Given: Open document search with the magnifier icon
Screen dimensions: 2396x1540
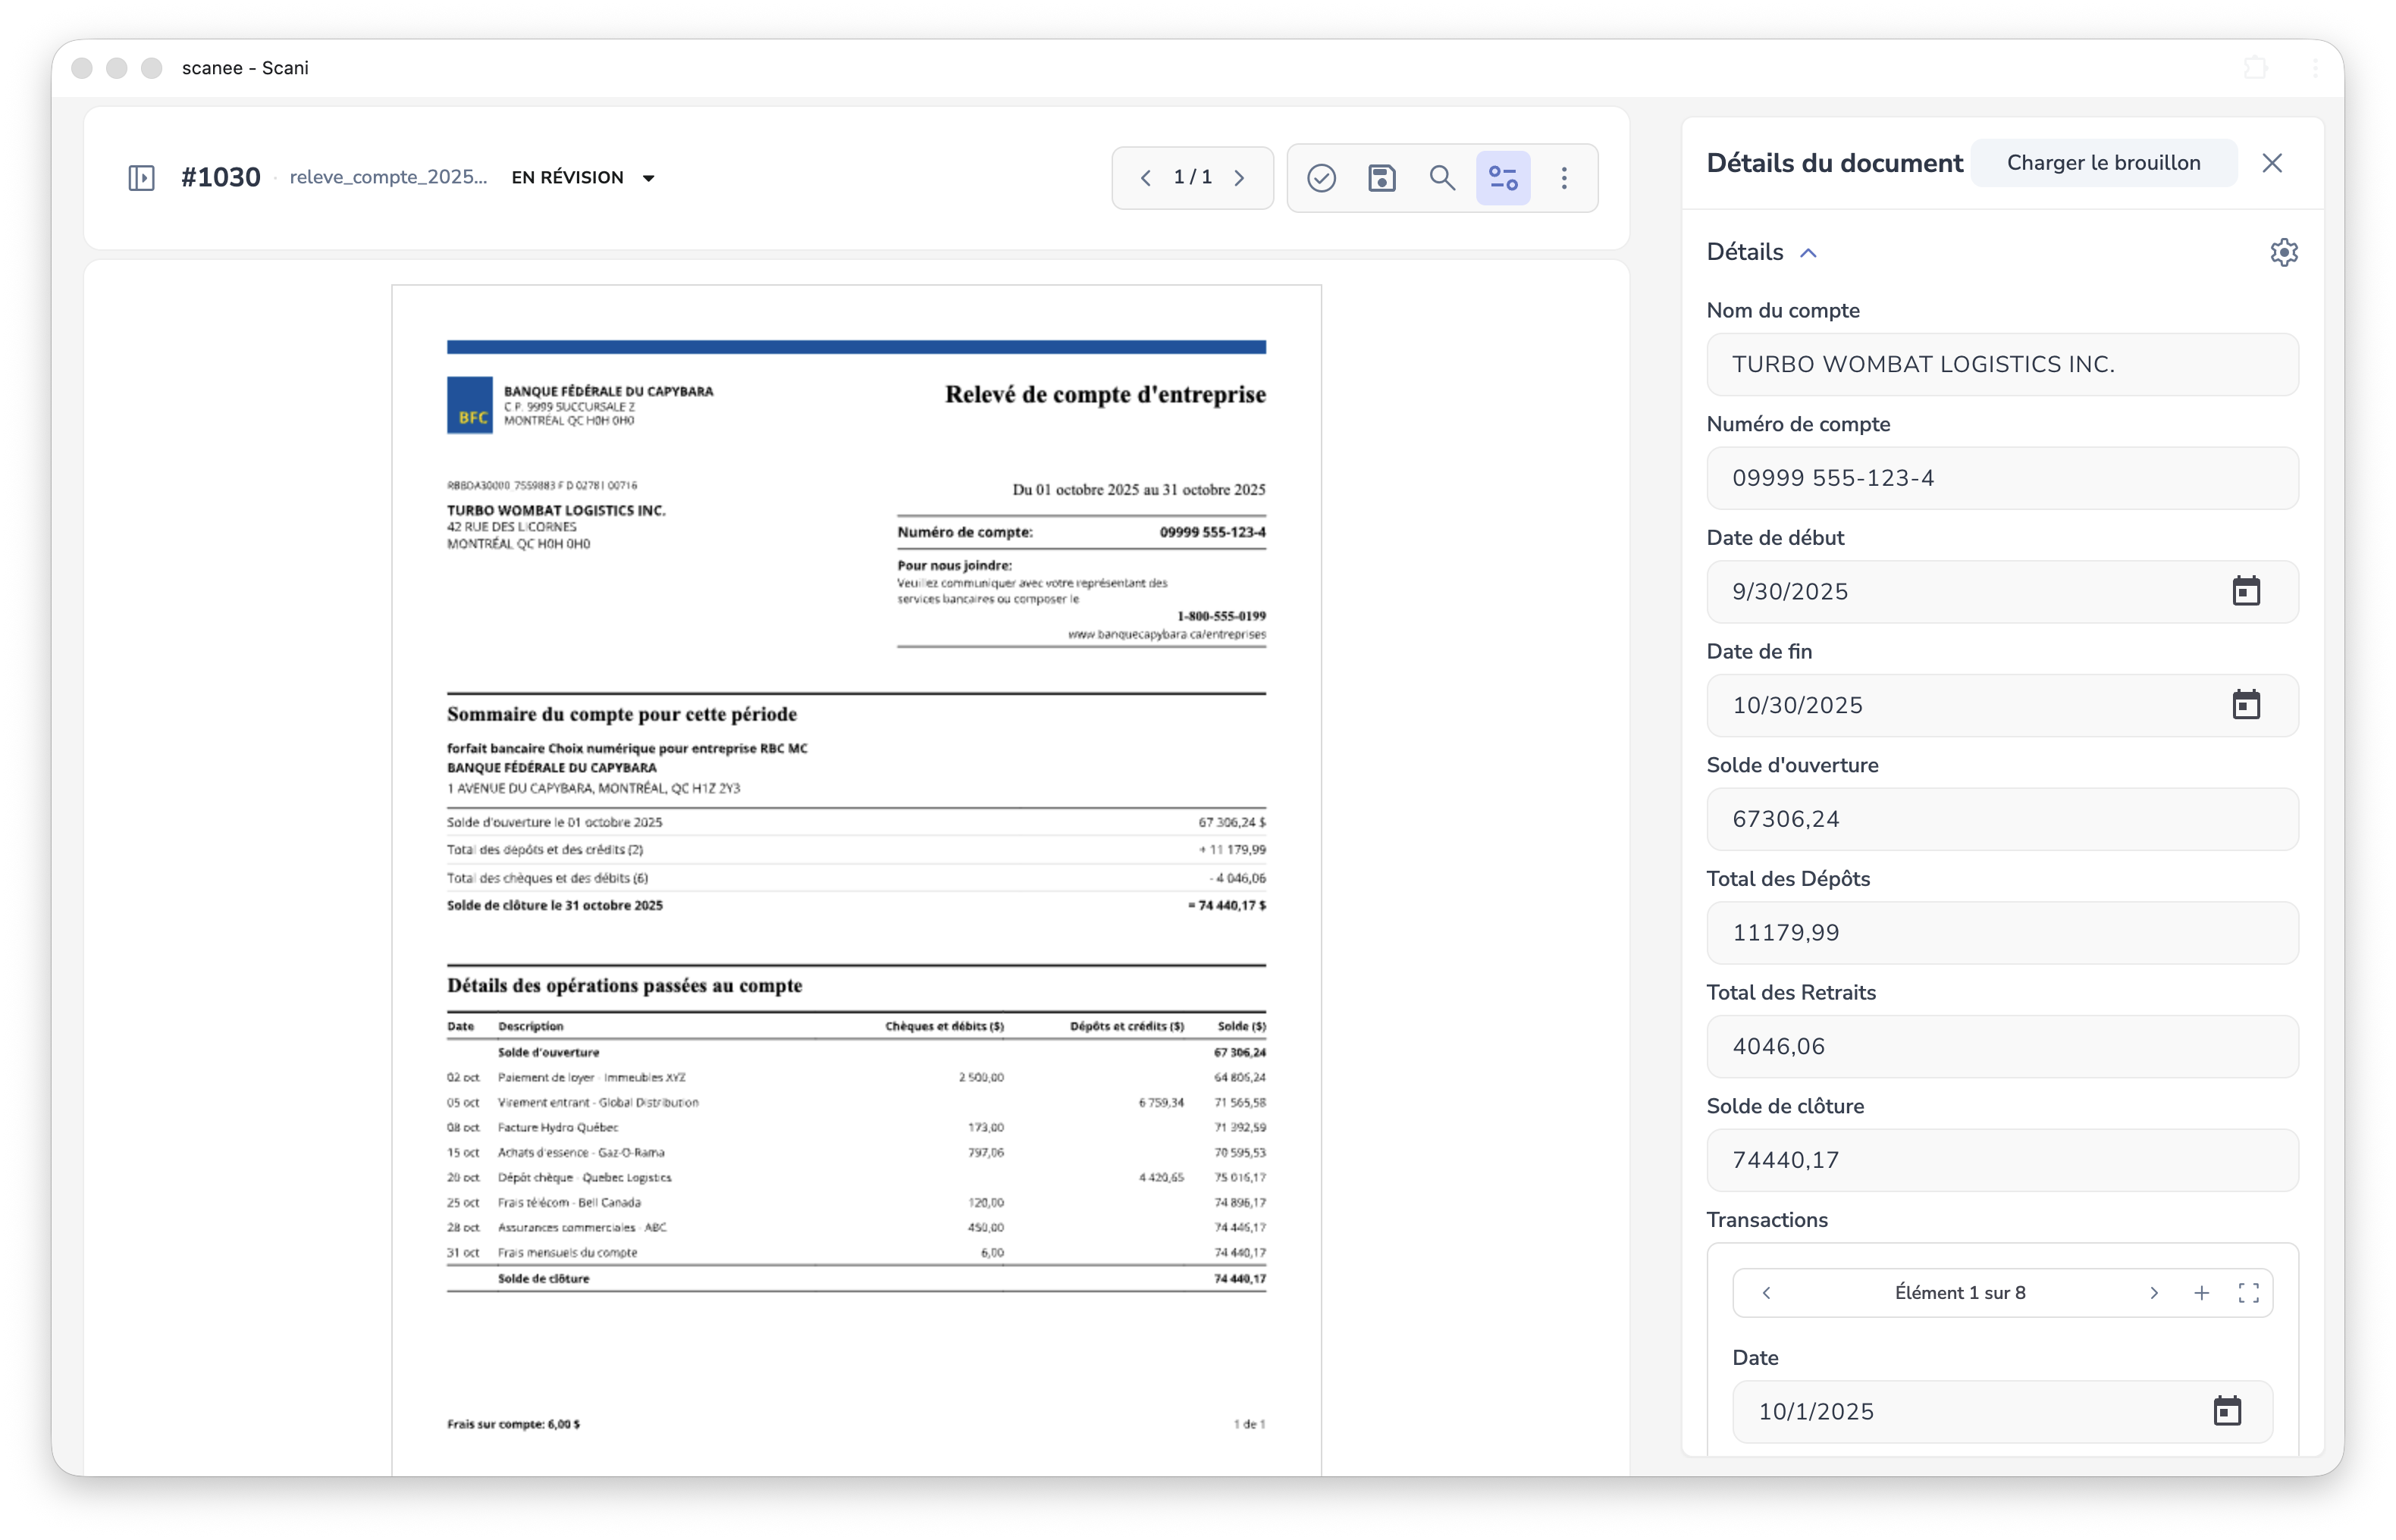Looking at the screenshot, I should point(1443,177).
